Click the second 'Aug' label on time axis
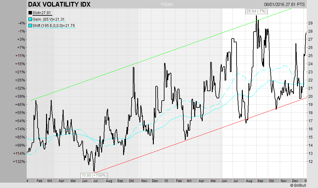This screenshot has width=318, height=188. point(249,181)
